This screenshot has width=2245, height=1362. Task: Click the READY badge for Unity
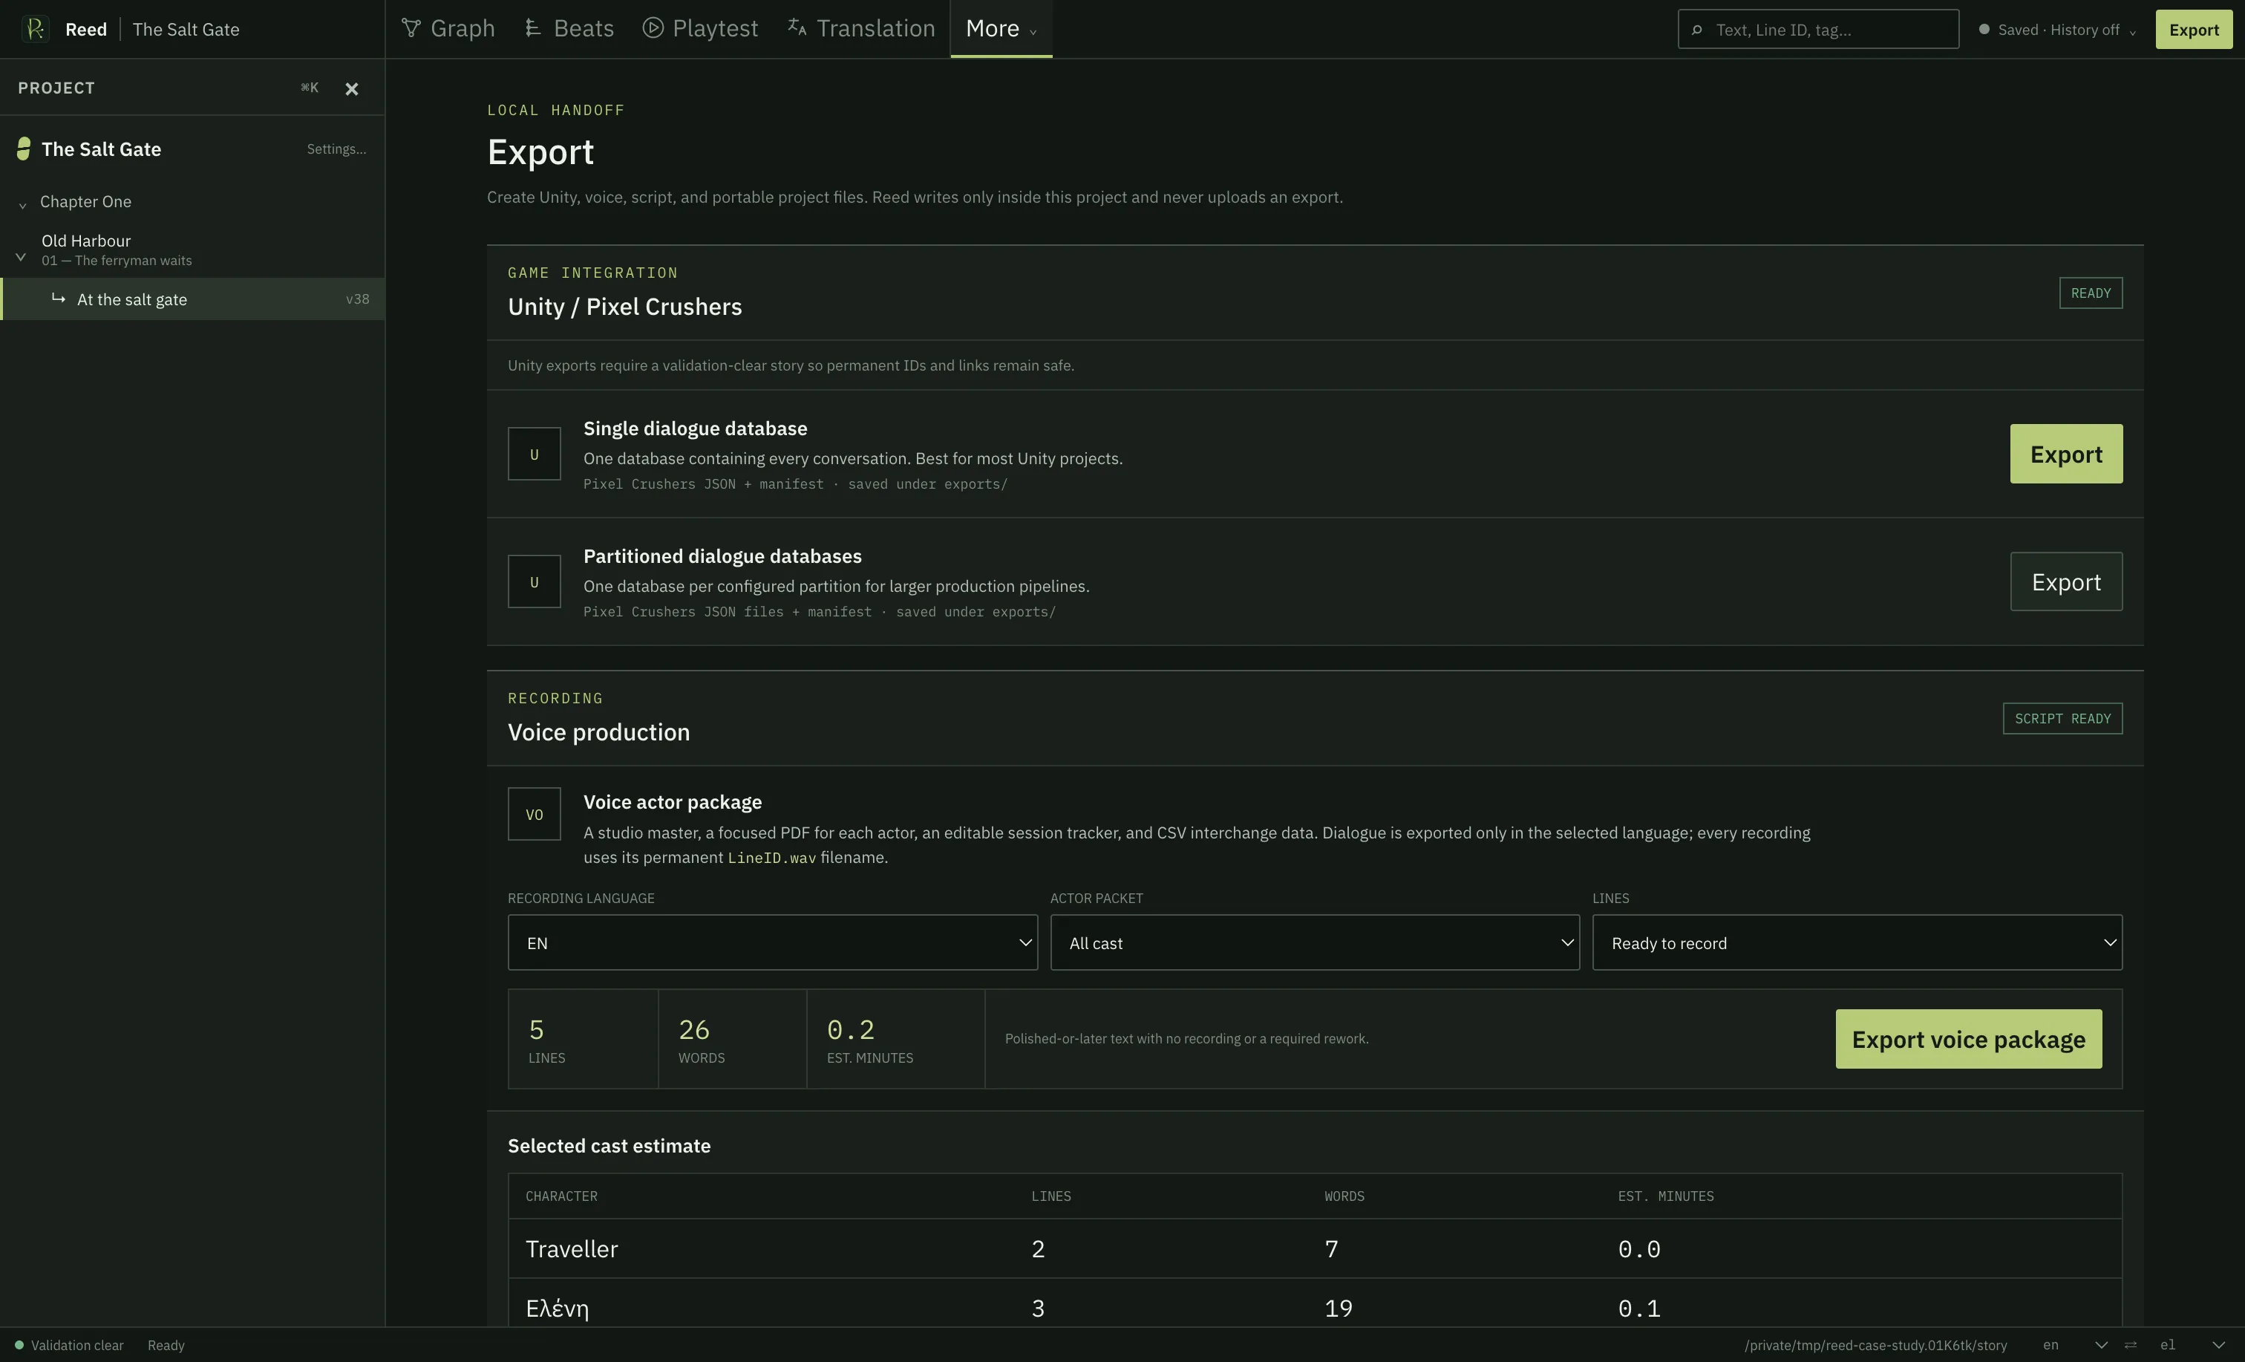click(2090, 293)
